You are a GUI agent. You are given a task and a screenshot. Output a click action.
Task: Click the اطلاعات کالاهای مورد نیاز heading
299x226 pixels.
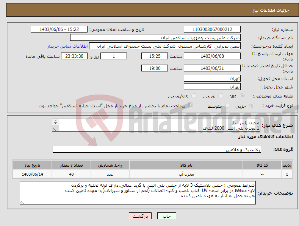tap(265, 137)
